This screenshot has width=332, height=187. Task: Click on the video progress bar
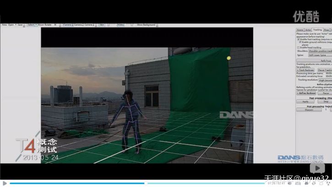point(137,183)
